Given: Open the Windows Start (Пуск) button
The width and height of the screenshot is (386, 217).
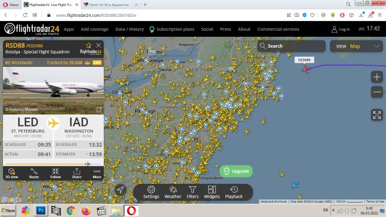Looking at the screenshot, I should [8, 211].
